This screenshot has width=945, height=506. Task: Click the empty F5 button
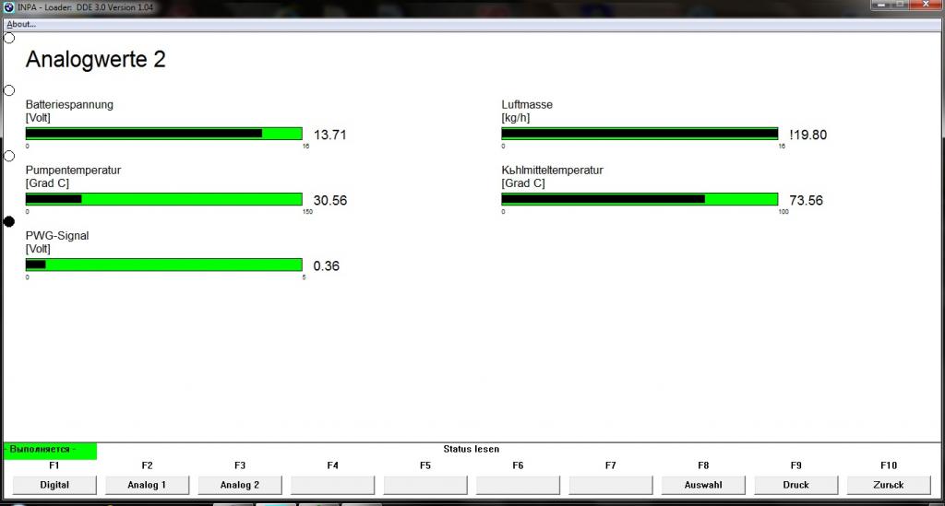coord(425,485)
